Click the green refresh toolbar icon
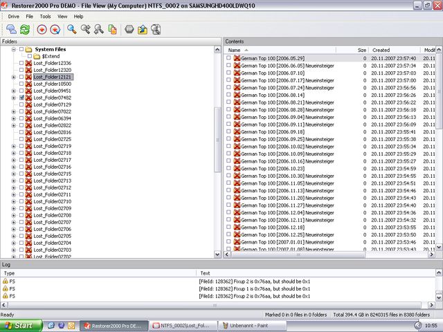 (x=25, y=29)
